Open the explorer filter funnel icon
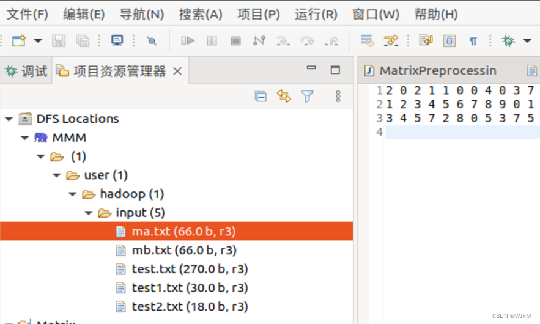 pos(307,96)
